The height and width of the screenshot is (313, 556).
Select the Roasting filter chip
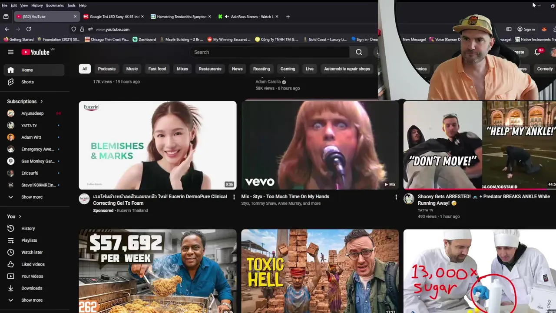point(261,69)
